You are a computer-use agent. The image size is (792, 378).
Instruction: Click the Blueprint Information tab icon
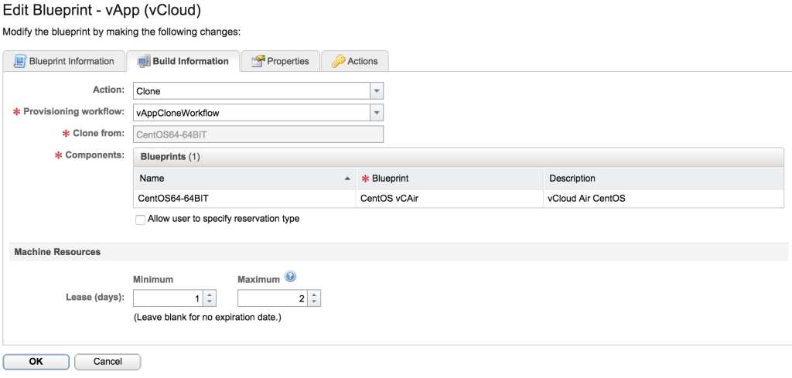(x=19, y=61)
